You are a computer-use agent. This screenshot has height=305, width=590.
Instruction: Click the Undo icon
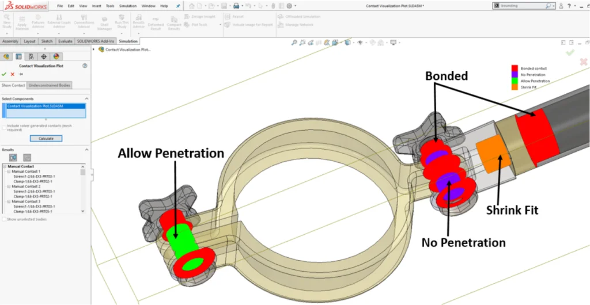coord(248,6)
